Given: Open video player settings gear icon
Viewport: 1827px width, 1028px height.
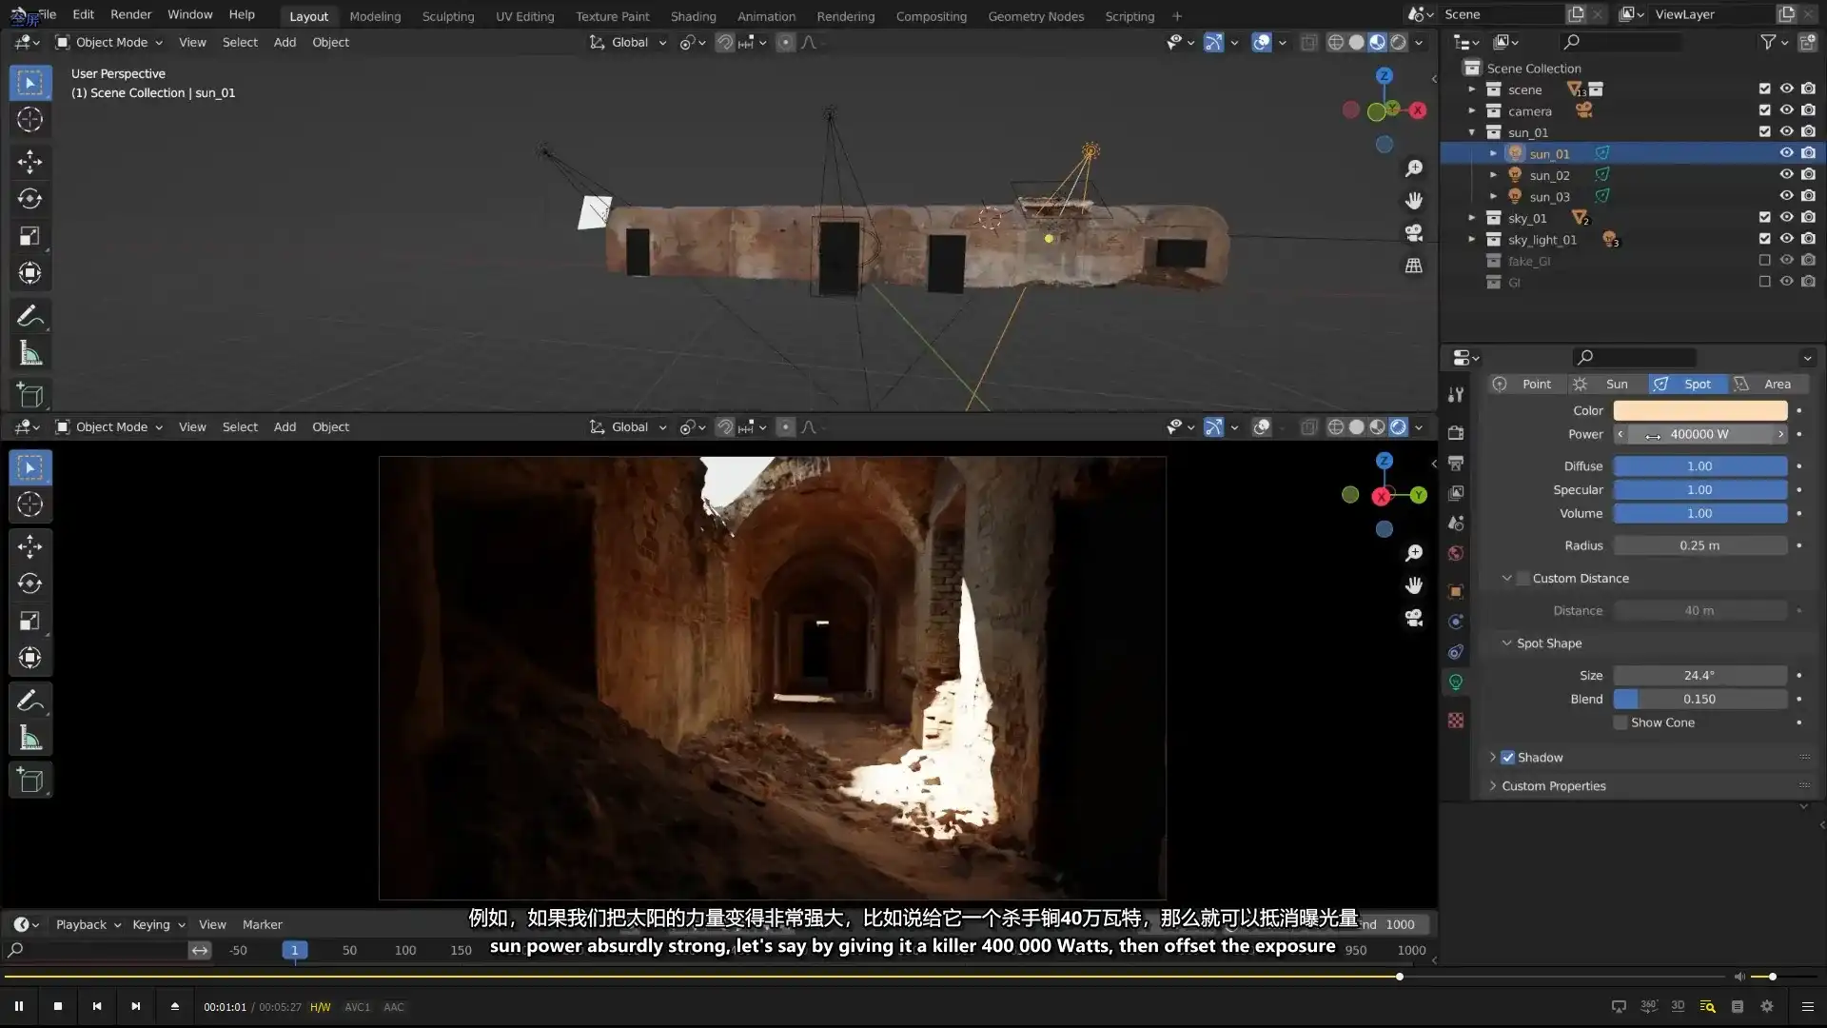Looking at the screenshot, I should pos(1767,1006).
